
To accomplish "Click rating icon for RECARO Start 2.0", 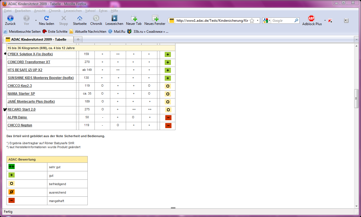I will [168, 110].
